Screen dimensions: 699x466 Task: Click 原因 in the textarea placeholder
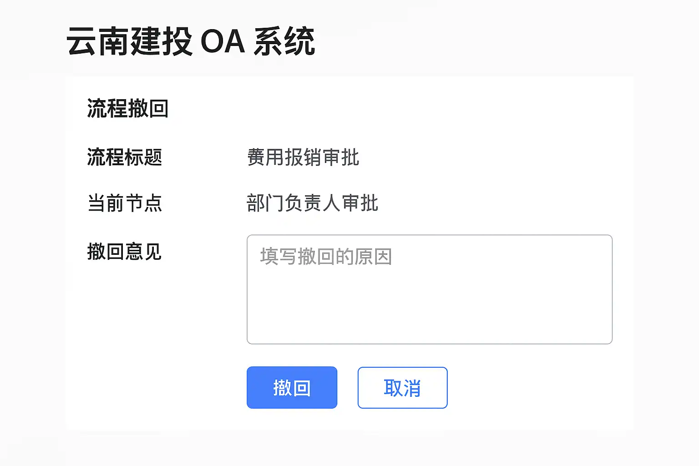[374, 257]
